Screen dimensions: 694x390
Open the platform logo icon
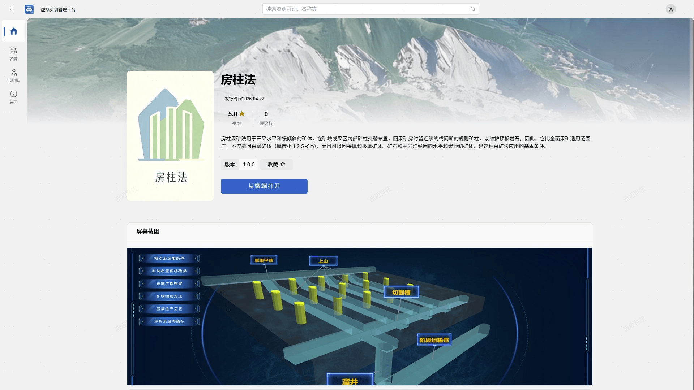[29, 9]
